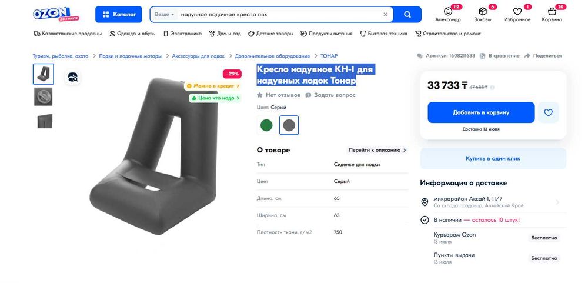Click Добавить в корзину button
Image resolution: width=588 pixels, height=283 pixels.
pyautogui.click(x=481, y=112)
